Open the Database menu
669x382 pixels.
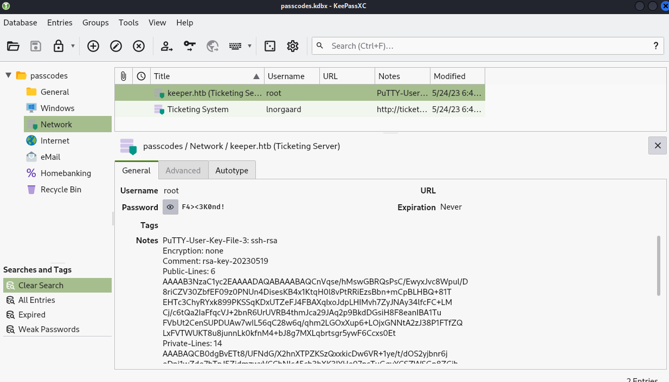point(21,23)
